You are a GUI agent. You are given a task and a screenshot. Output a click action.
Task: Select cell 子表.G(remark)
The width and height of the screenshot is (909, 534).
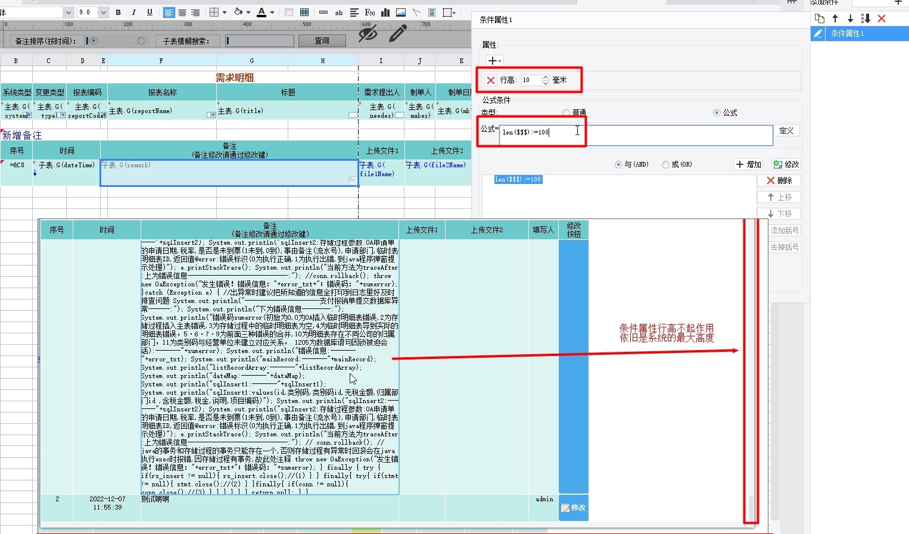click(x=229, y=173)
